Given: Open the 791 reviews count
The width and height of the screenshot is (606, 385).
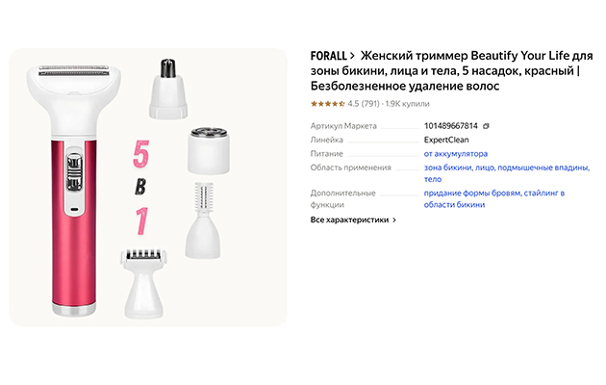Looking at the screenshot, I should pyautogui.click(x=370, y=104).
